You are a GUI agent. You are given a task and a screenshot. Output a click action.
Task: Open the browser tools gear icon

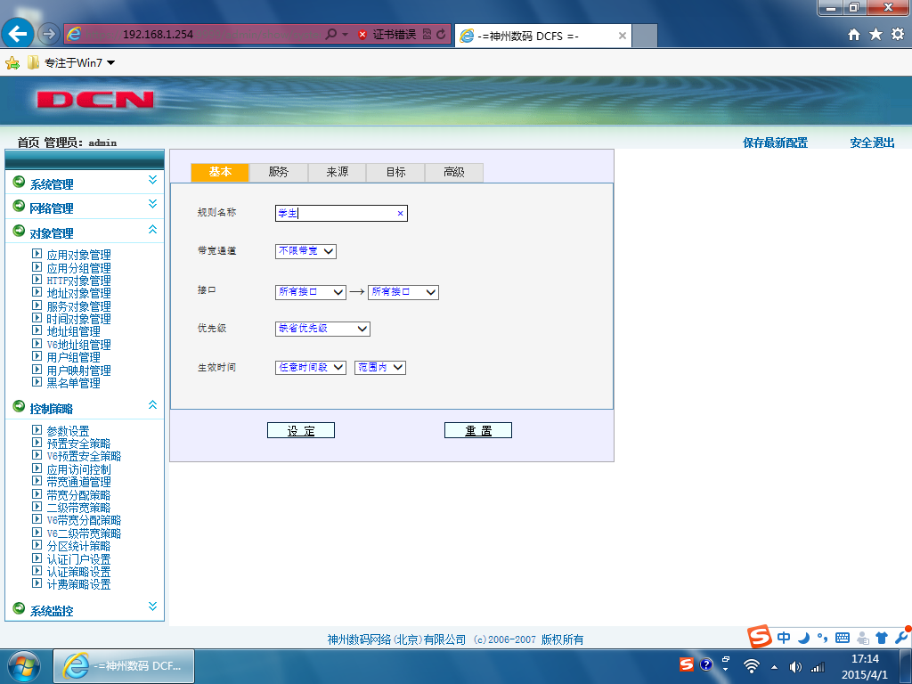pyautogui.click(x=898, y=35)
